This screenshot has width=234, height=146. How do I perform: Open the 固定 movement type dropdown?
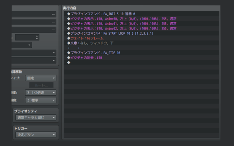tap(41, 78)
